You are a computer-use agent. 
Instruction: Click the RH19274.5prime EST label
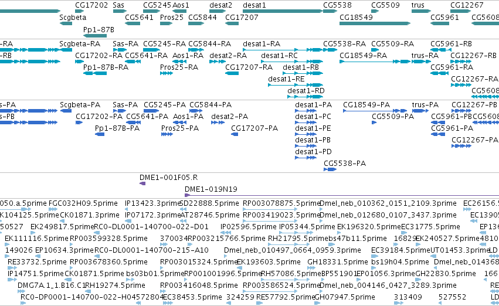(115, 285)
